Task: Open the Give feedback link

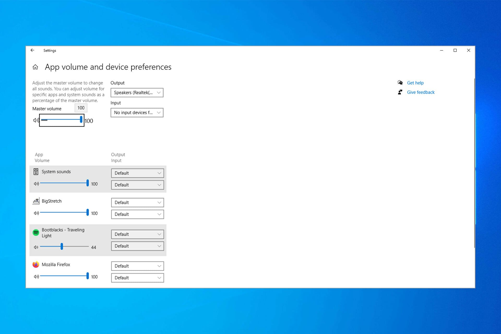Action: point(421,92)
